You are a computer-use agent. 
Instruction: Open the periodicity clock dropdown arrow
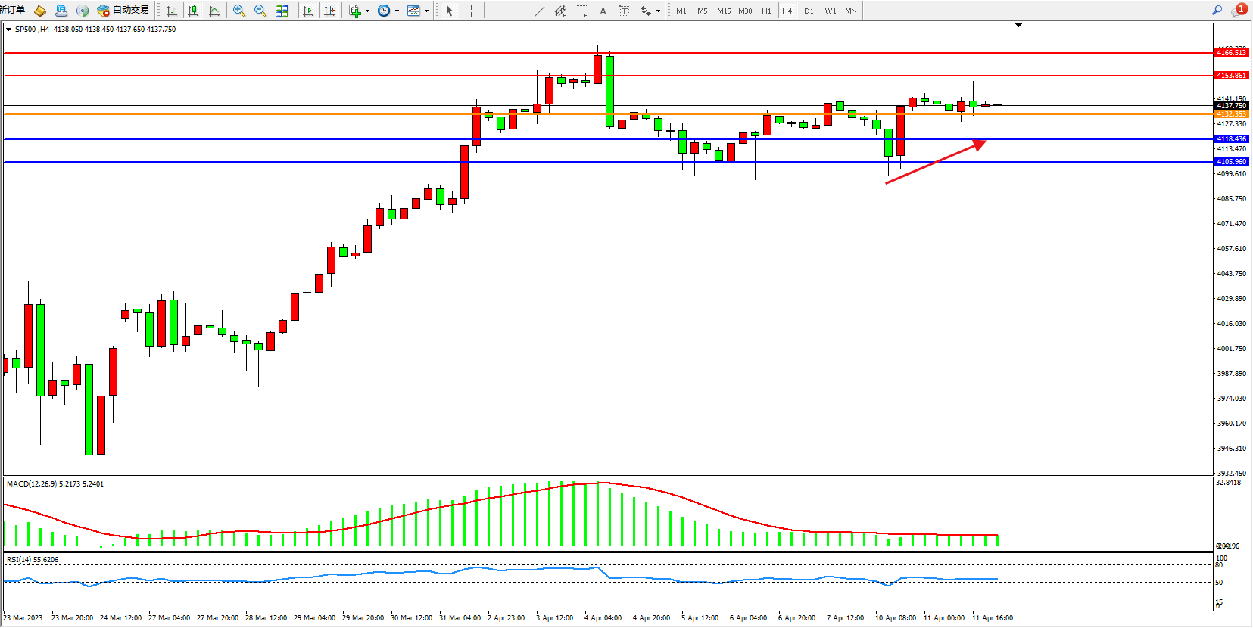coord(397,11)
